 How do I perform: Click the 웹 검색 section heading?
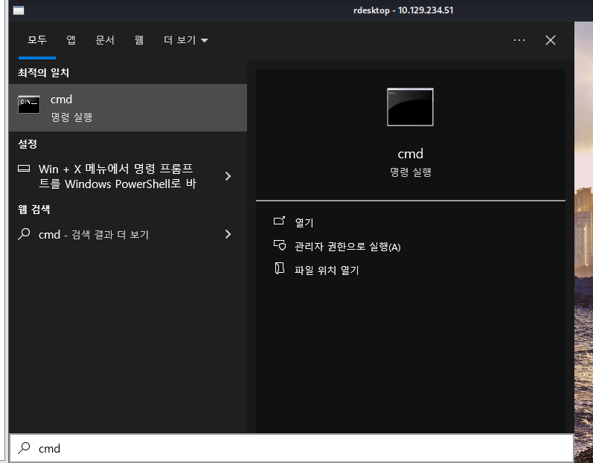(33, 210)
